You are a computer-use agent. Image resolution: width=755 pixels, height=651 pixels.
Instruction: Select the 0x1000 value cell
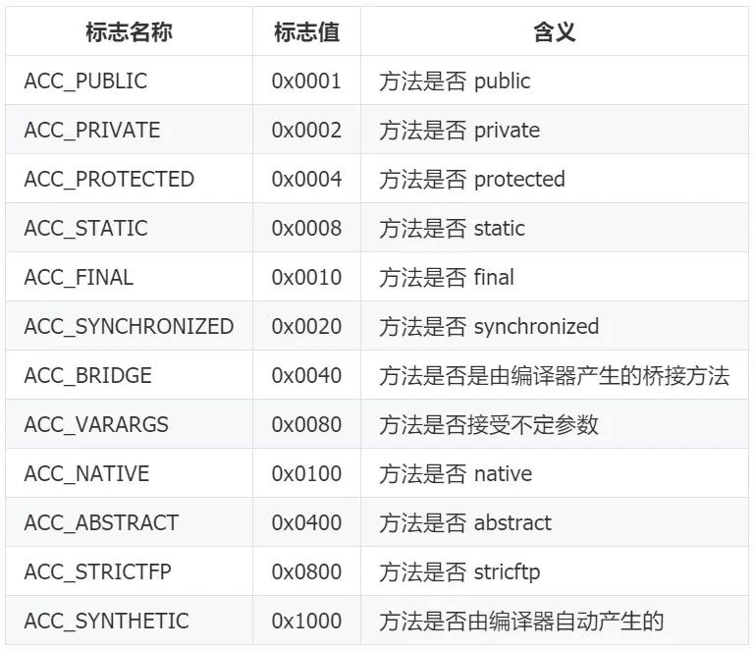306,621
